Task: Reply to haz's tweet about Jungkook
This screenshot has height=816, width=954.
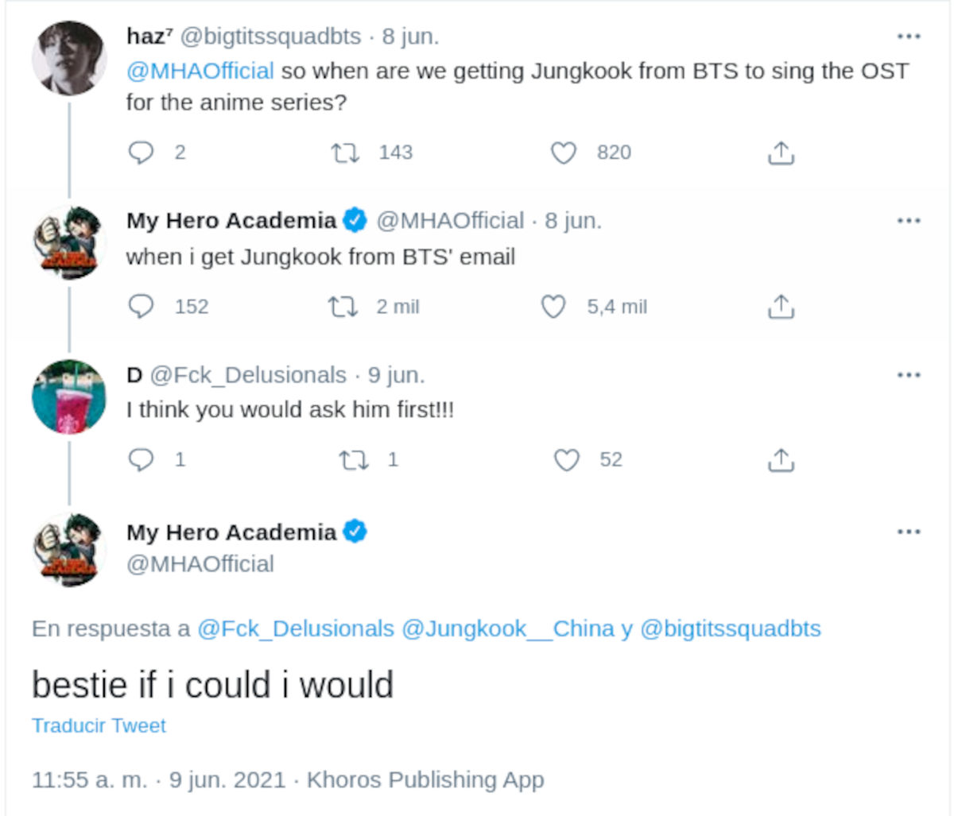Action: coord(141,152)
